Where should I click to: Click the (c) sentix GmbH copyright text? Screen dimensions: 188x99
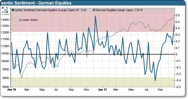tap(28, 20)
